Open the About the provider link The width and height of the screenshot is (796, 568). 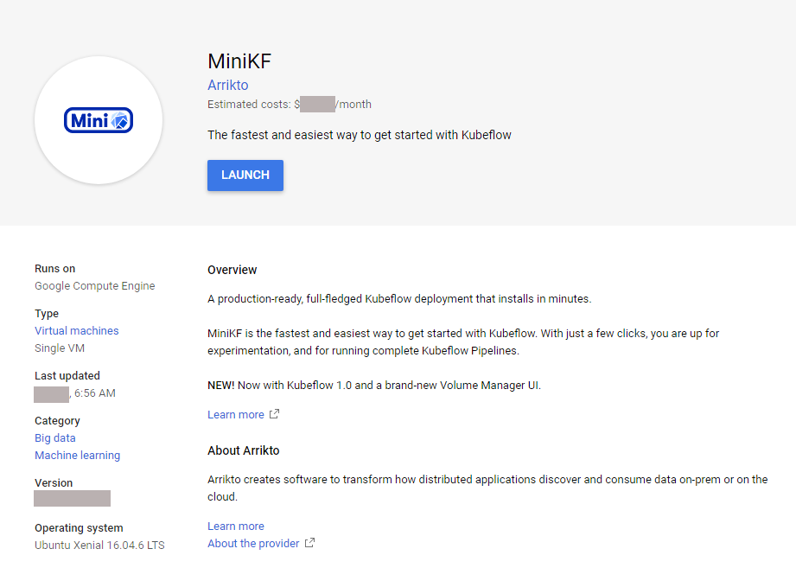pos(253,543)
